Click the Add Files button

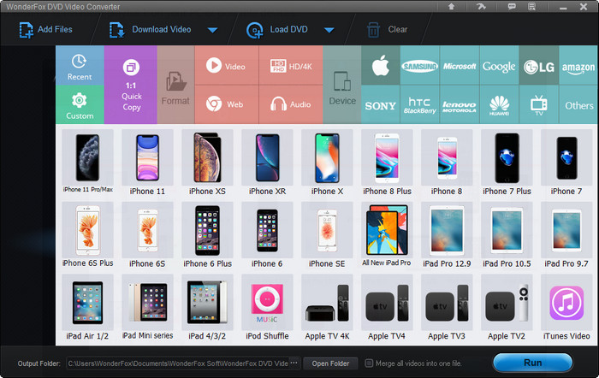point(46,30)
